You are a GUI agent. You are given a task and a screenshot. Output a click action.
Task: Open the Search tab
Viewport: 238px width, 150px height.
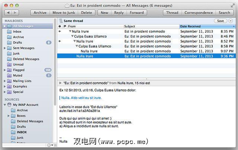click(224, 13)
